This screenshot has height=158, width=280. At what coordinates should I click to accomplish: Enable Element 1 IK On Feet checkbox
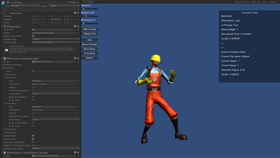[x=33, y=100]
